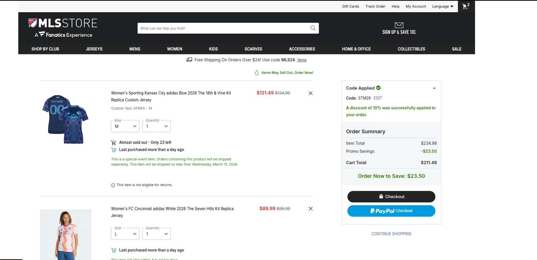Open Size dropdown for Cincinnati jersey
The width and height of the screenshot is (537, 260).
(x=125, y=234)
